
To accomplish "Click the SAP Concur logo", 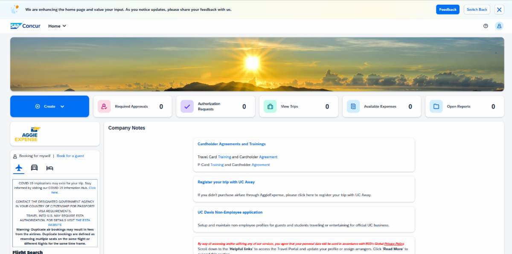I will tap(26, 26).
